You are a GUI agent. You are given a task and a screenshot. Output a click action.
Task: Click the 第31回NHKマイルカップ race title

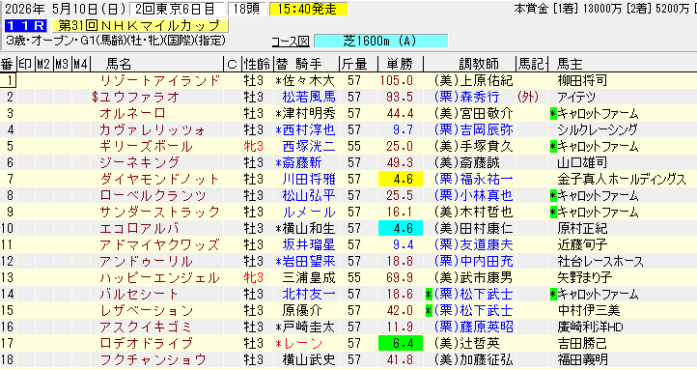tap(140, 26)
